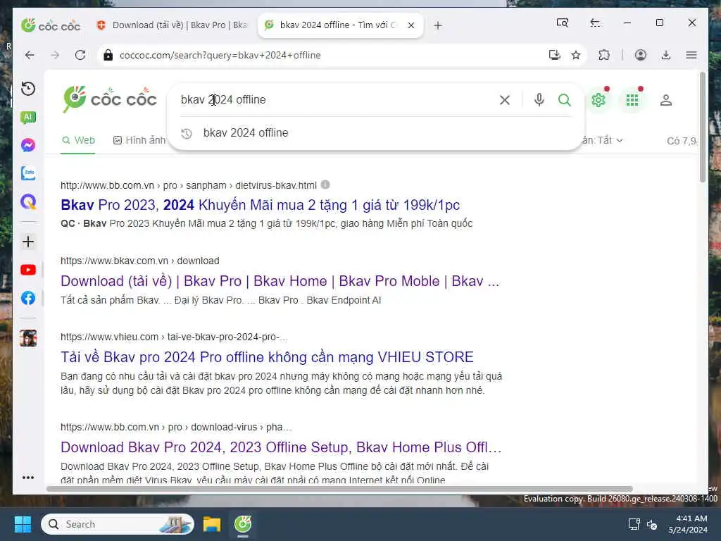Switch to the 'Hình ảnh' images tab
The height and width of the screenshot is (541, 721).
[x=139, y=140]
